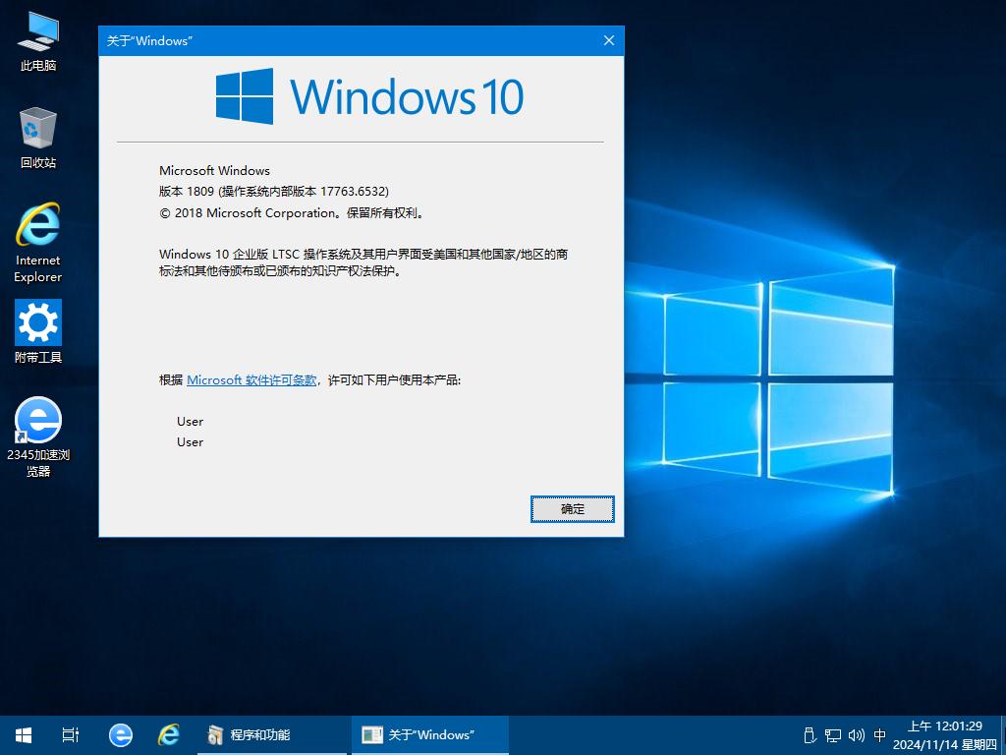Click the © 2018 Microsoft Corporation line
1006x755 pixels.
[292, 213]
